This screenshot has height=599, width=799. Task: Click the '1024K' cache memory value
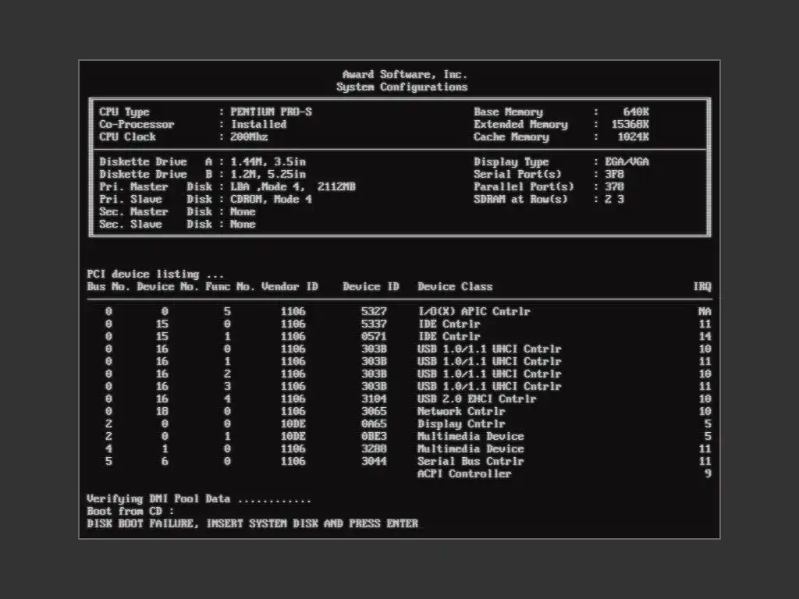(634, 136)
